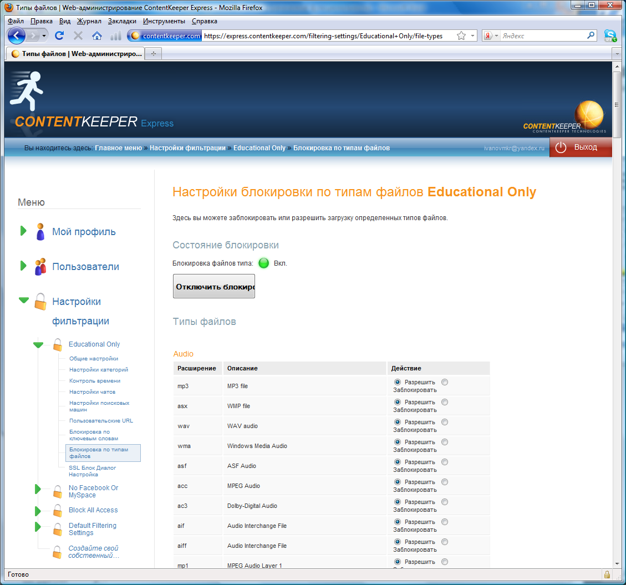Click the Block All Access padlock icon
Viewport: 626px width, 585px height.
click(x=58, y=510)
